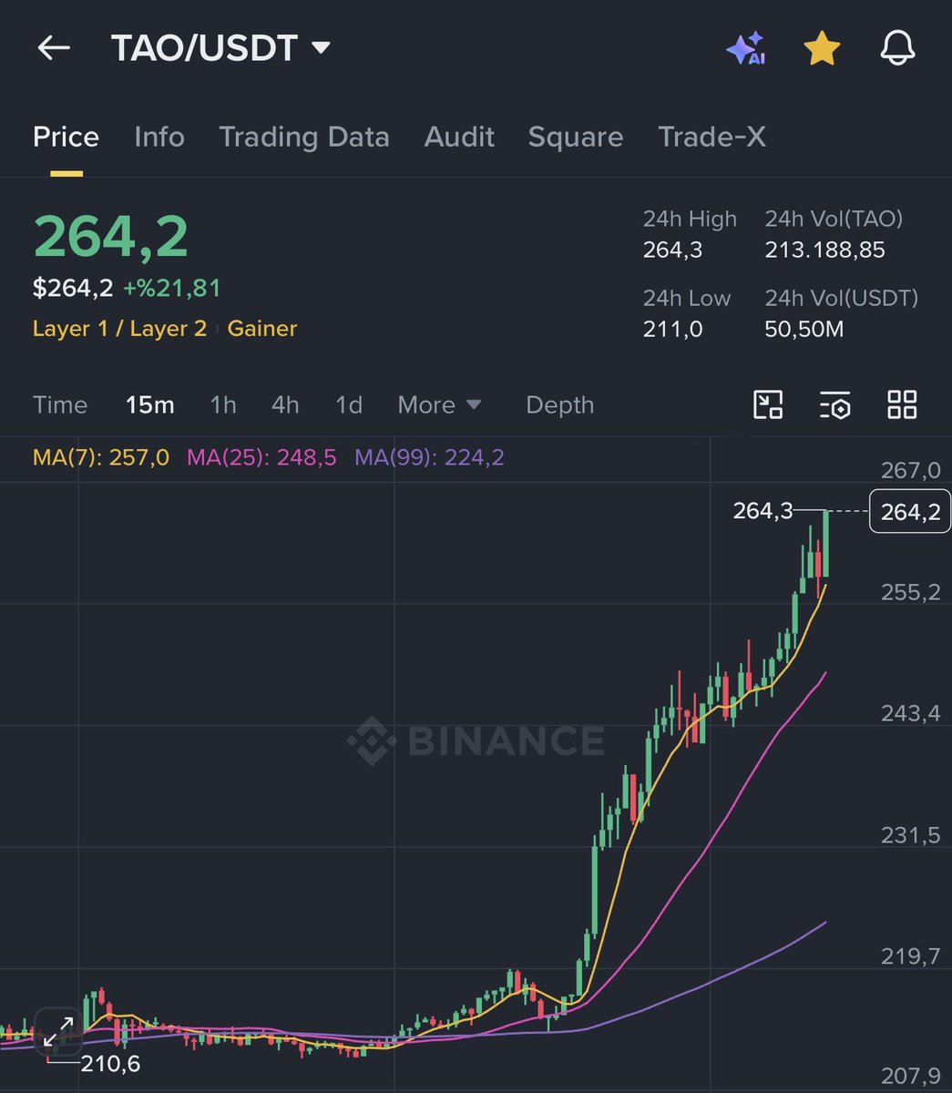The width and height of the screenshot is (952, 1093).
Task: Open the four-square grid layout icon
Action: [x=902, y=404]
